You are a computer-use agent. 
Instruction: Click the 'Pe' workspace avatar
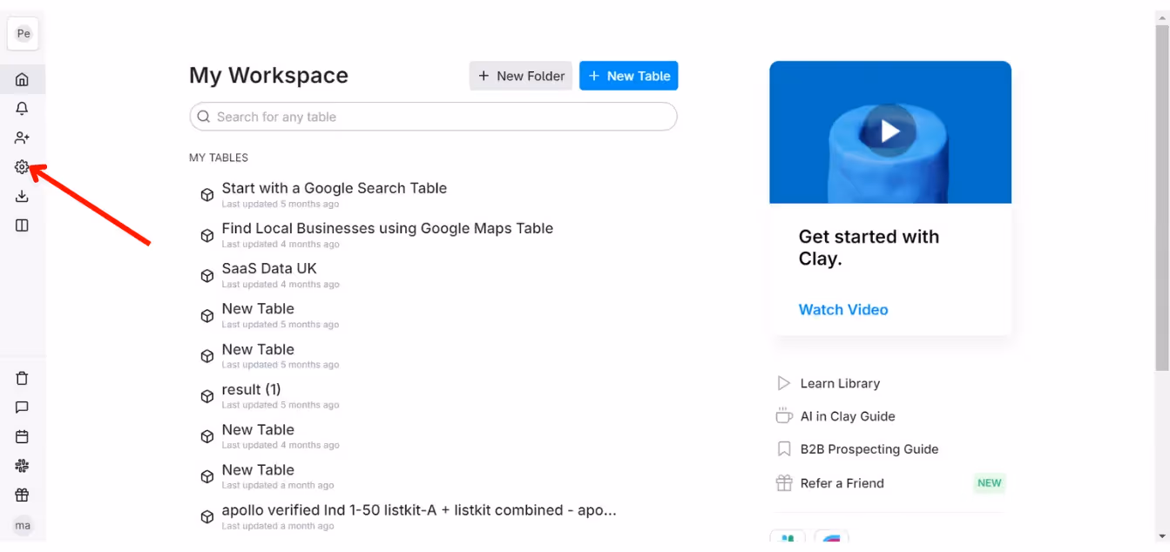24,34
